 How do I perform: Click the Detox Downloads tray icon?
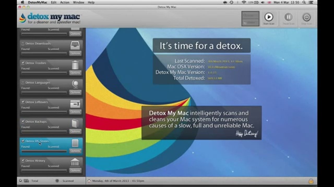click(75, 46)
